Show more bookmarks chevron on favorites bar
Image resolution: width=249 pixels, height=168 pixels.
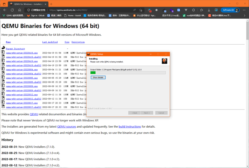pos(244,16)
